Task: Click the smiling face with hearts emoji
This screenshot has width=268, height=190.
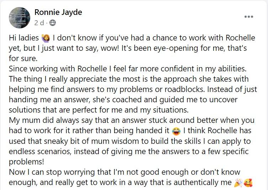Action: 248,183
